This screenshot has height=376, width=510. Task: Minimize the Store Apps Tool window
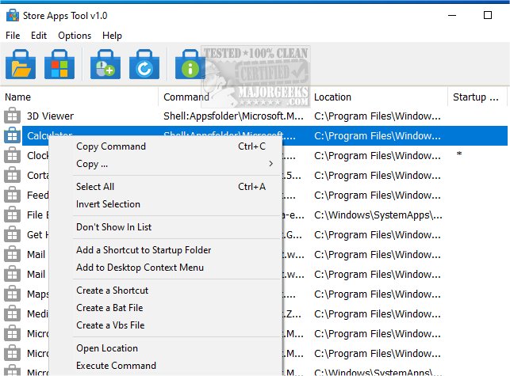[452, 15]
